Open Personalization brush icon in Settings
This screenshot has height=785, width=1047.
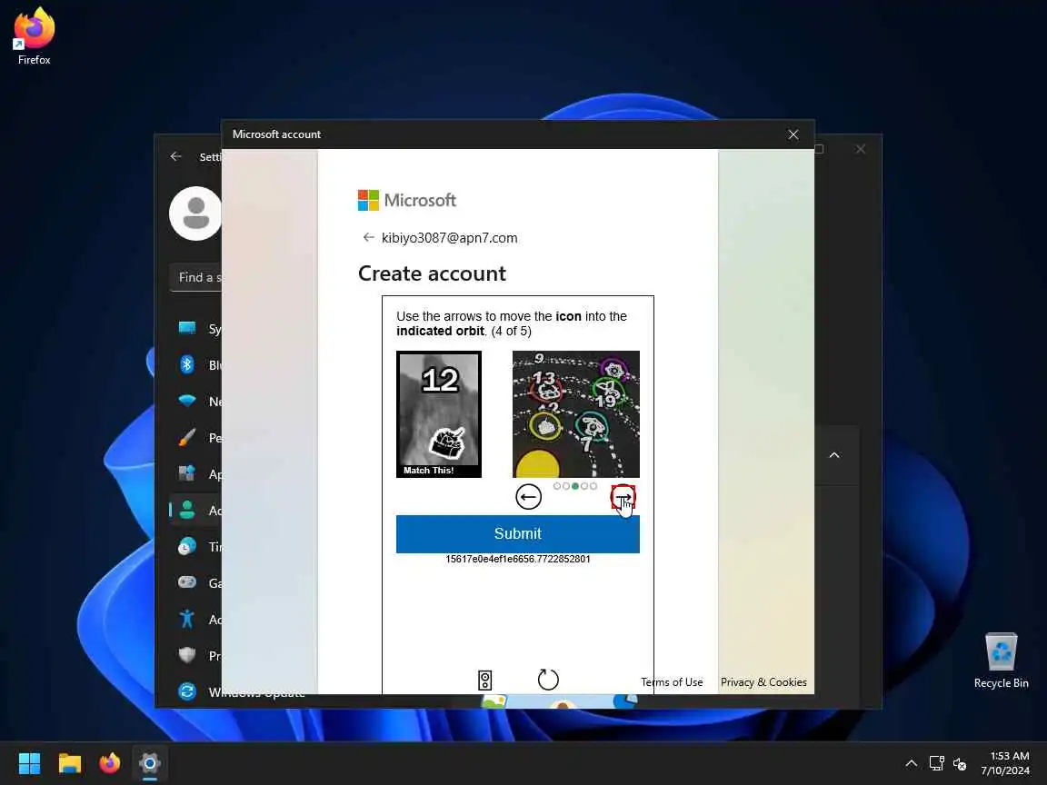[187, 438]
